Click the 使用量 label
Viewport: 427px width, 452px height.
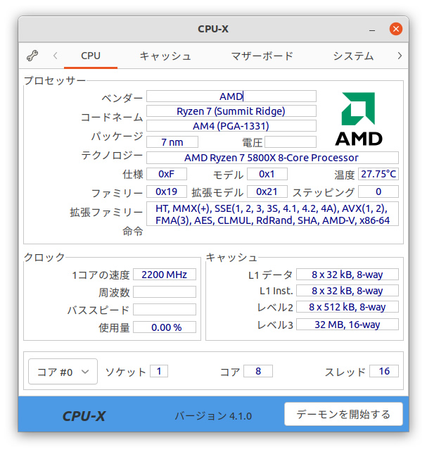pos(114,328)
